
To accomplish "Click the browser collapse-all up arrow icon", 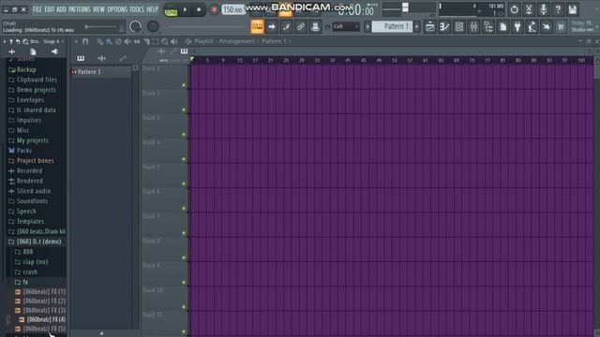I will (11, 41).
